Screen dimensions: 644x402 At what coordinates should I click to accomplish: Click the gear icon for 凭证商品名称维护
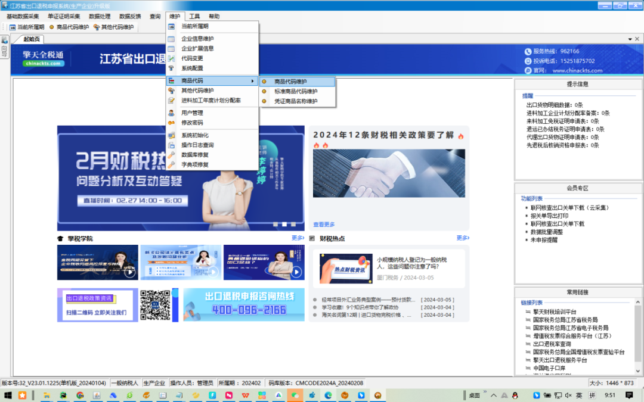264,101
